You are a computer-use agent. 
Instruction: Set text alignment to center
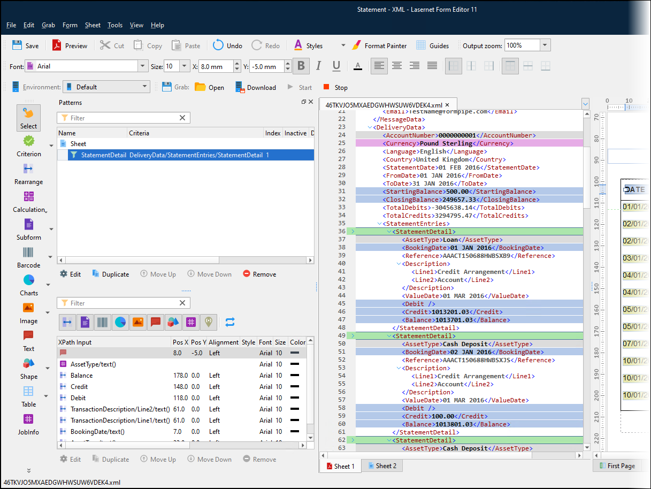click(x=397, y=66)
